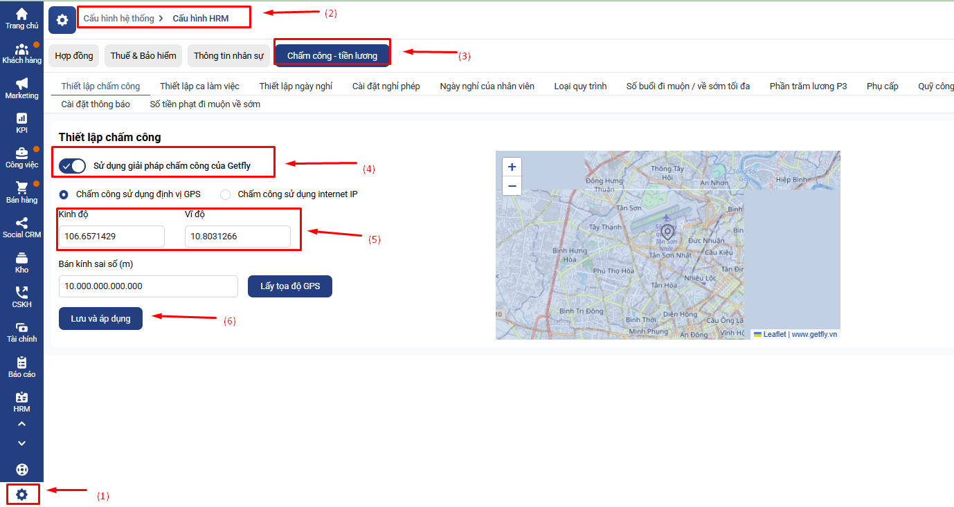
Task: Open the Bán hàng cart icon
Action: 21,188
